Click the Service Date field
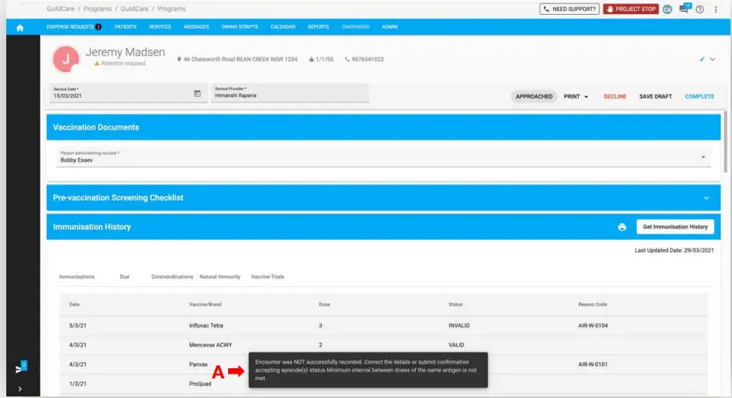 (128, 93)
